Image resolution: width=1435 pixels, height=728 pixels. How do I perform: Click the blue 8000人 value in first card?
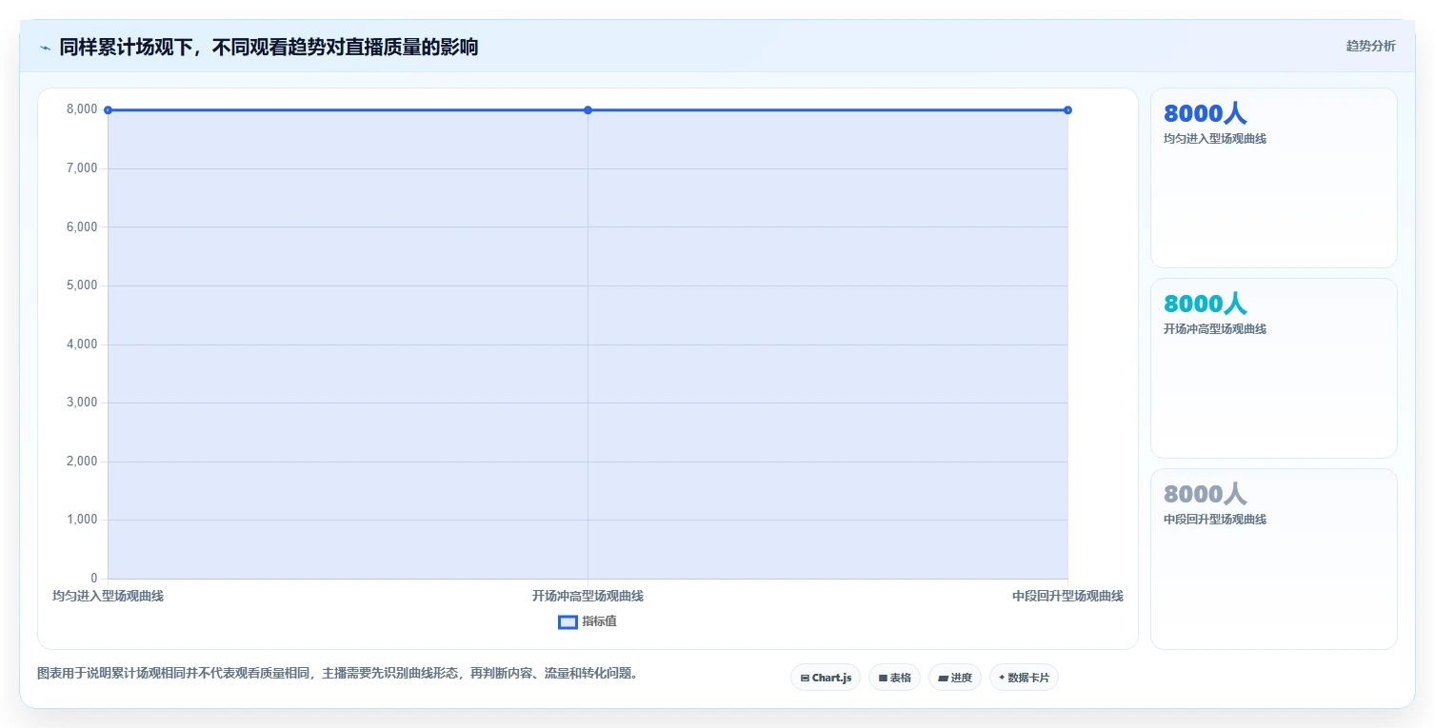[x=1205, y=113]
